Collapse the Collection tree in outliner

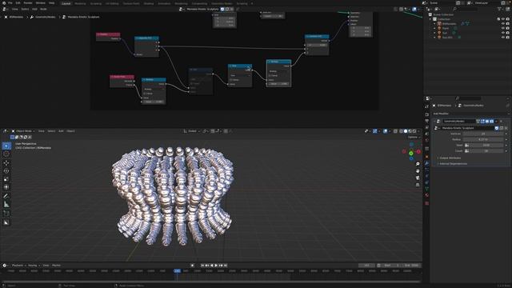(430, 19)
